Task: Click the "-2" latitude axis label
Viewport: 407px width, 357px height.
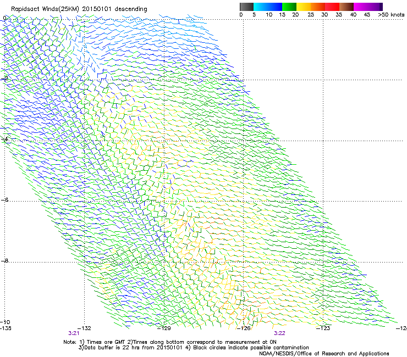Action: (x=4, y=79)
